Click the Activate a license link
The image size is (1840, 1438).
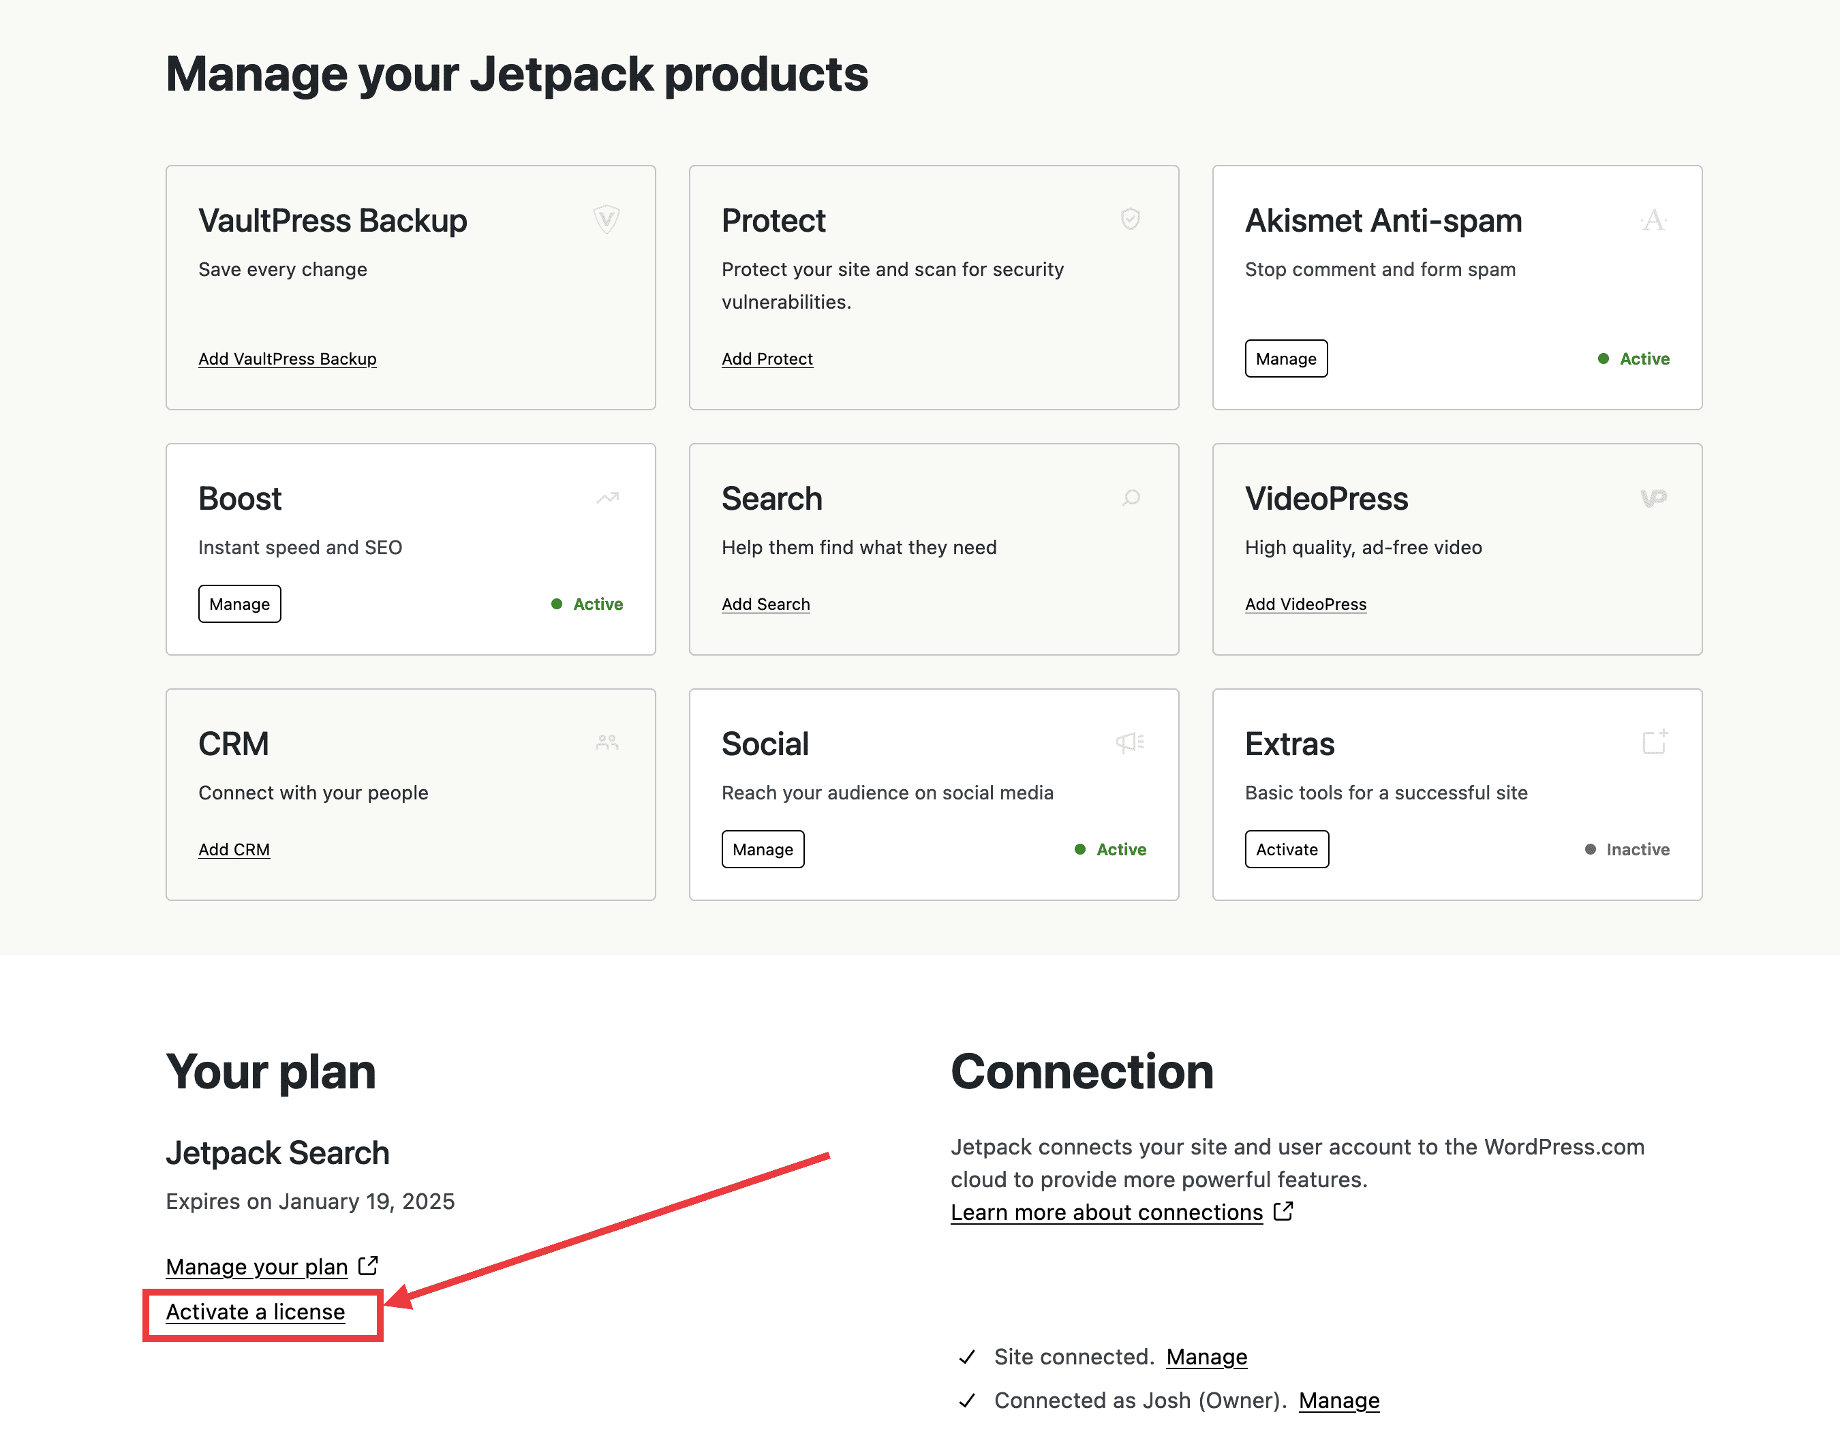256,1312
